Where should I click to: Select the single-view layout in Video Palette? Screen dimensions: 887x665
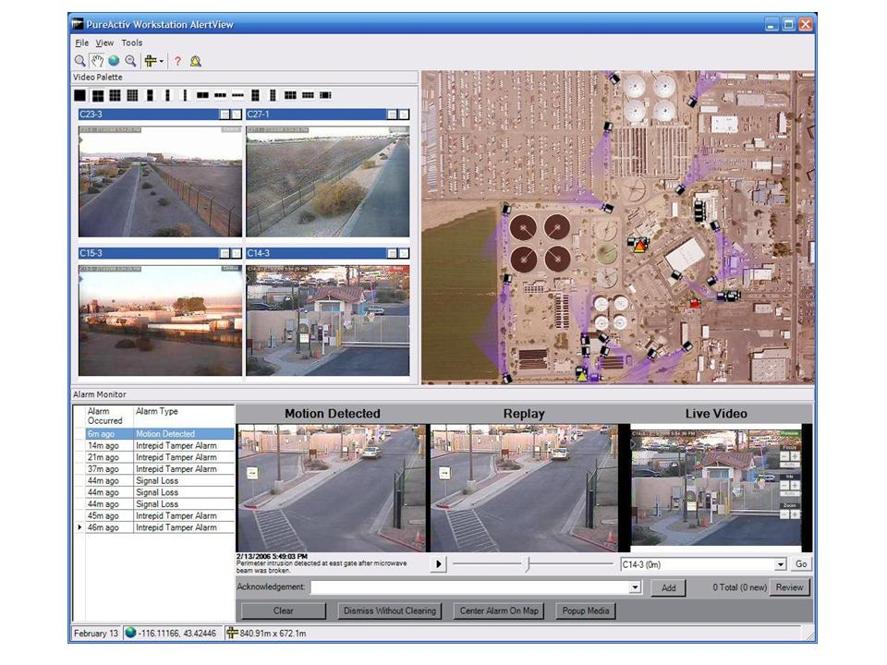point(81,93)
